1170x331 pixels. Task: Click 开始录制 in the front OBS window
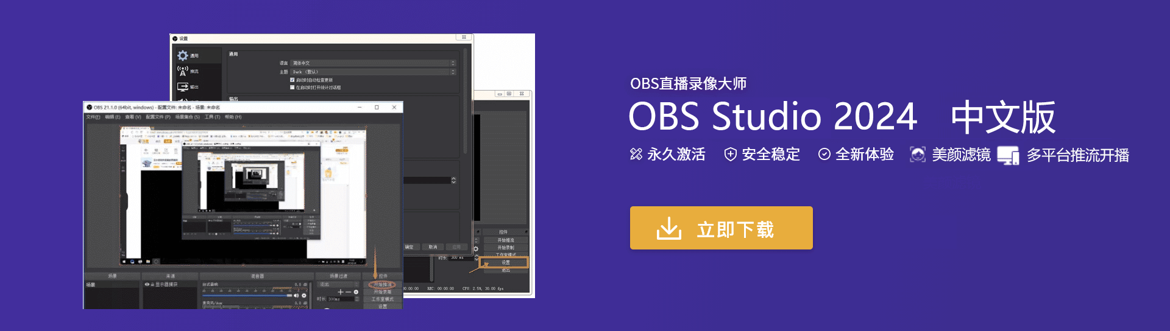(x=382, y=292)
